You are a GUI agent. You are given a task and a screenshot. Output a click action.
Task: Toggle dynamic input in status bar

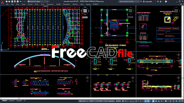point(131,101)
